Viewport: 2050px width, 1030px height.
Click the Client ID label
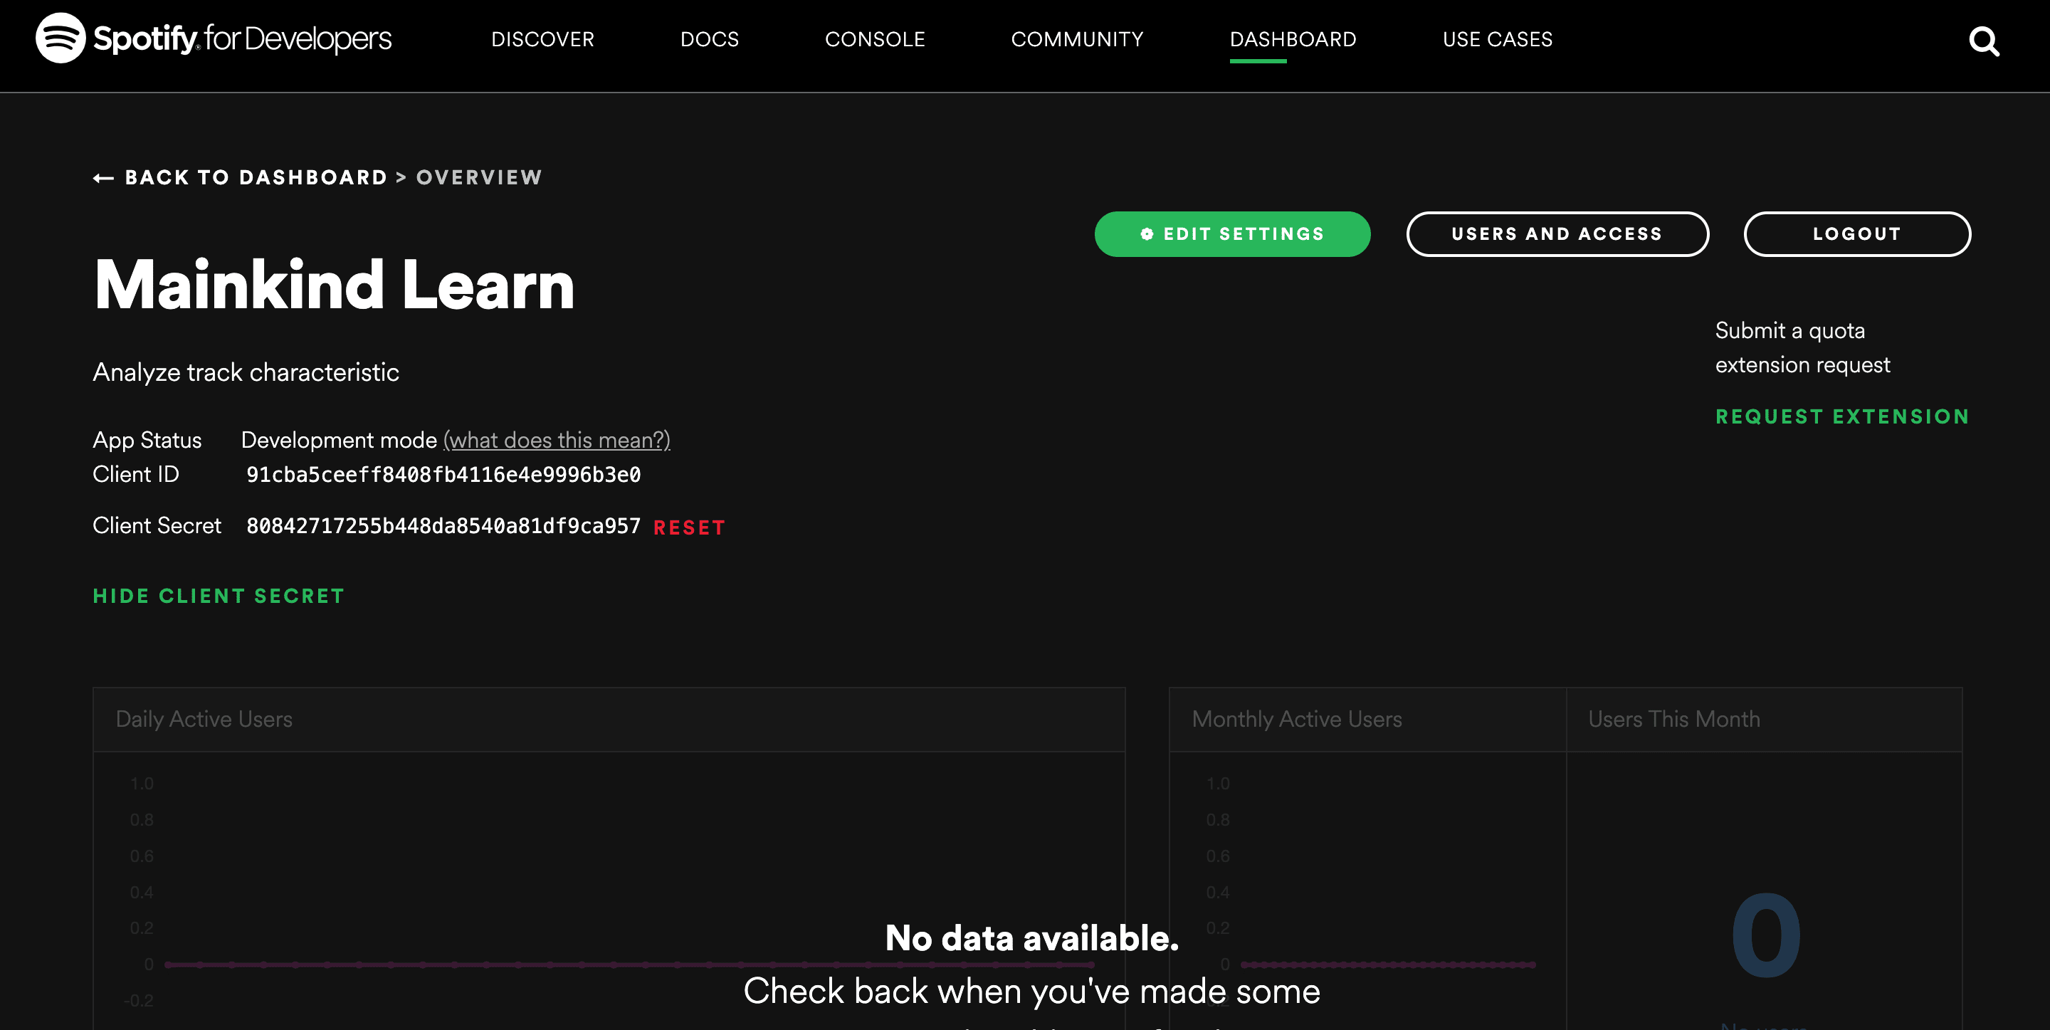(x=136, y=474)
